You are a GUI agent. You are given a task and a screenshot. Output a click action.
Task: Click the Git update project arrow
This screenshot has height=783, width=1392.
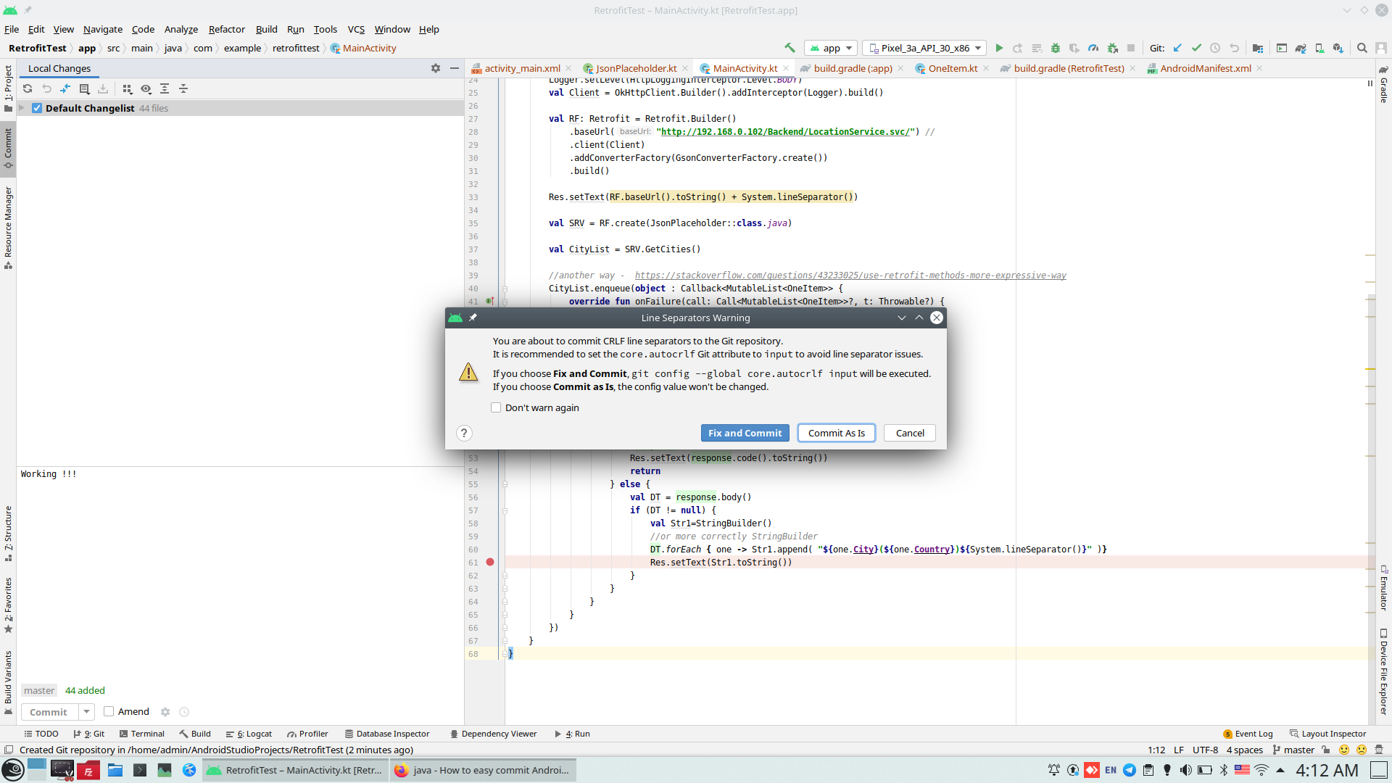pyautogui.click(x=1177, y=49)
